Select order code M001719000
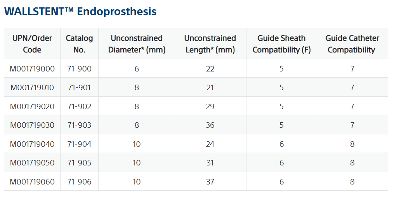 [32, 69]
